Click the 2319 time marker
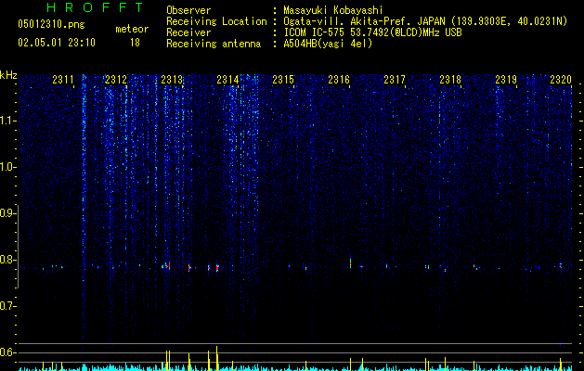Screen dimensions: 584x371 coord(506,80)
